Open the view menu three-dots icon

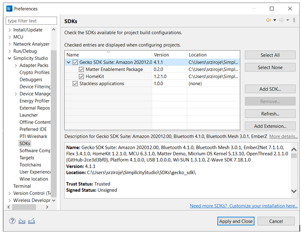coord(294,20)
